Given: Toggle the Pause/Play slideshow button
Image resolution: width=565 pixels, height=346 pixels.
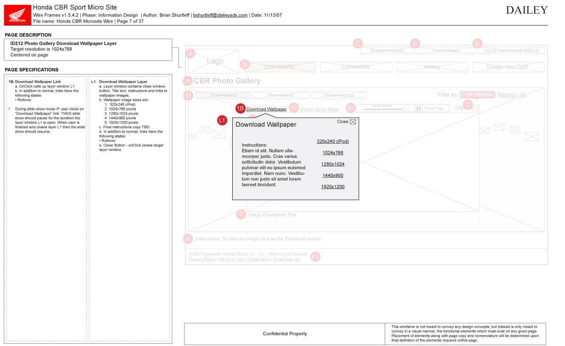Looking at the screenshot, I should (429, 108).
